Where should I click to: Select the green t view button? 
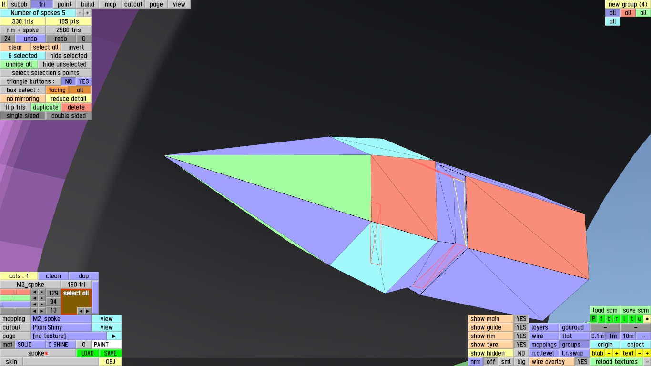[632, 319]
